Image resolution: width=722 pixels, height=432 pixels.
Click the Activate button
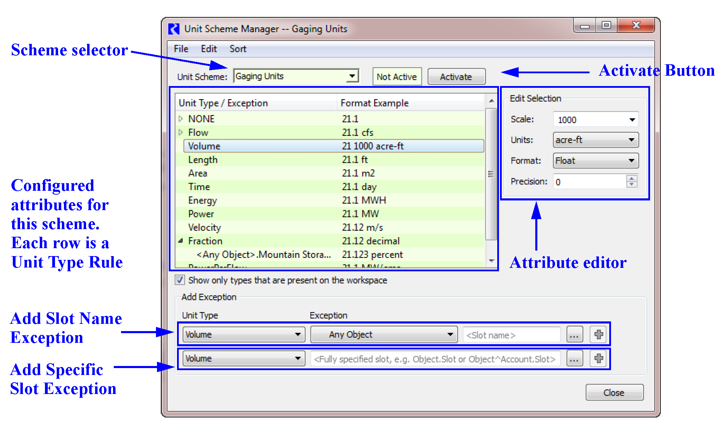[x=456, y=77]
